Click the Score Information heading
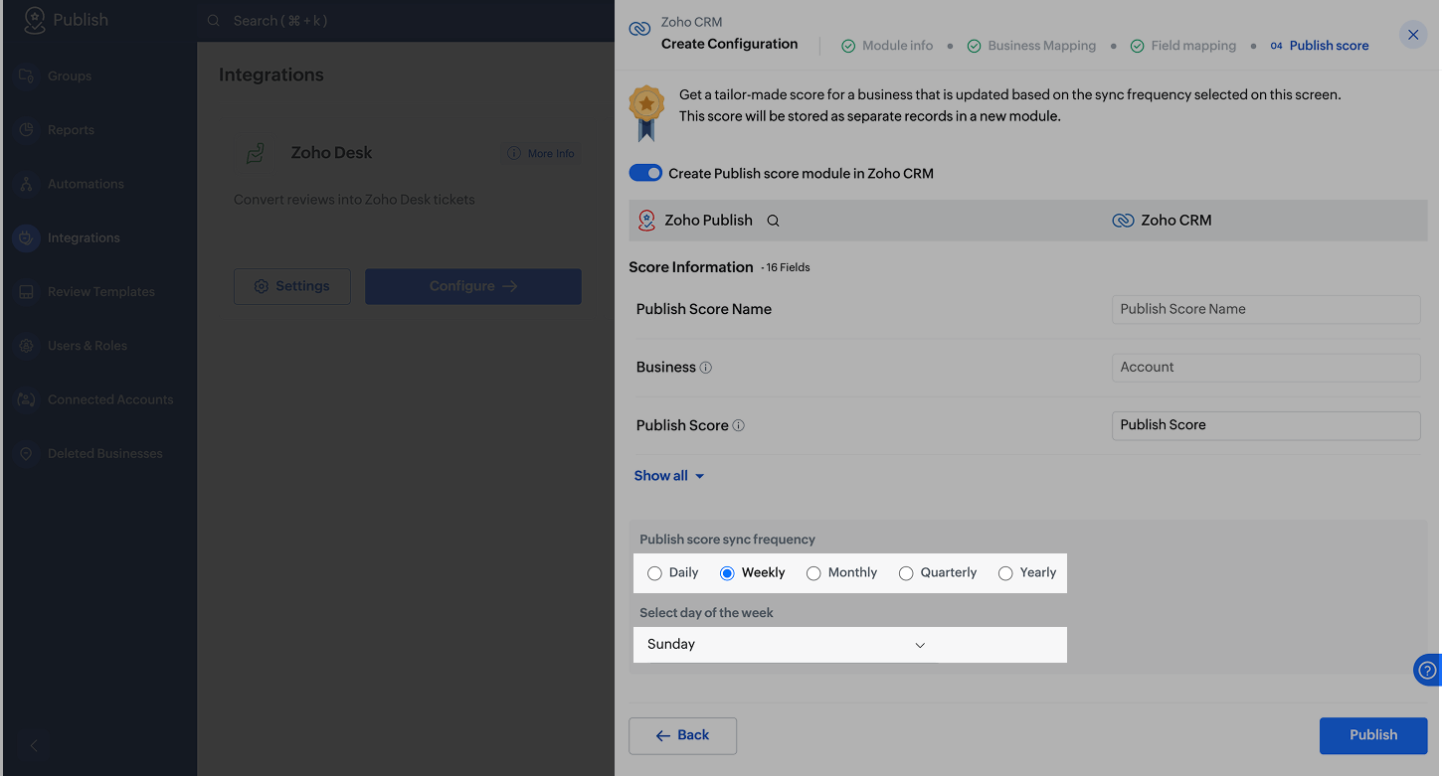Screen dimensions: 1442x776 [x=691, y=267]
